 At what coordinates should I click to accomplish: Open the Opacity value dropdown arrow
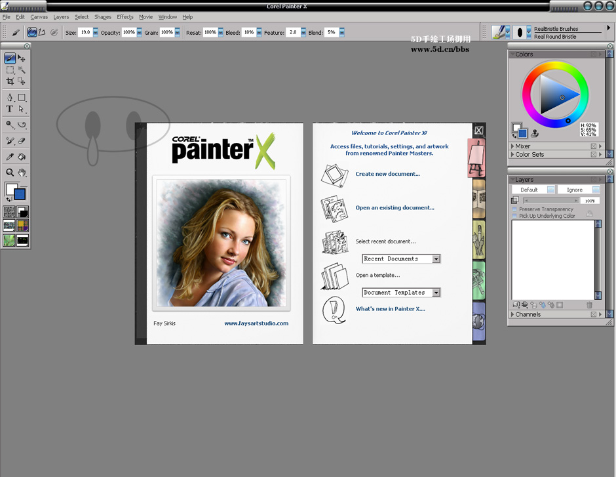point(140,32)
